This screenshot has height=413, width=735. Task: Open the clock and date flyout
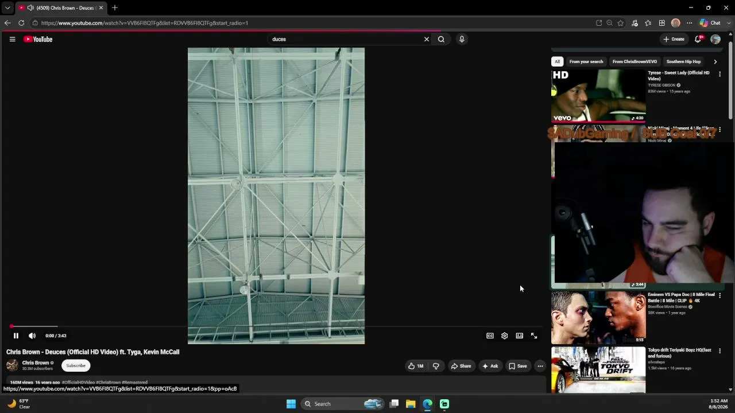tap(718, 404)
